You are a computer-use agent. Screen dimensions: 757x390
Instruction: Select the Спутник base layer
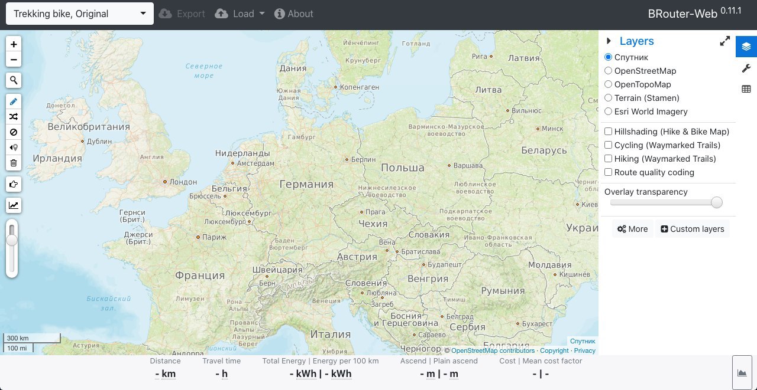tap(608, 57)
